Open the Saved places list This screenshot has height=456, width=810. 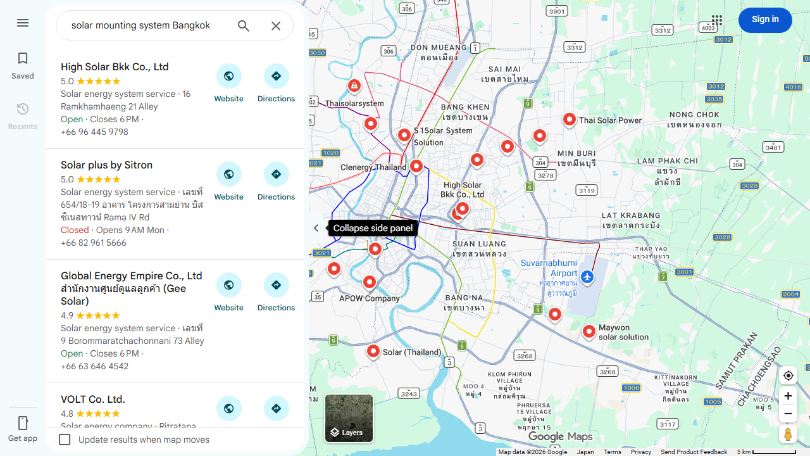pos(23,66)
